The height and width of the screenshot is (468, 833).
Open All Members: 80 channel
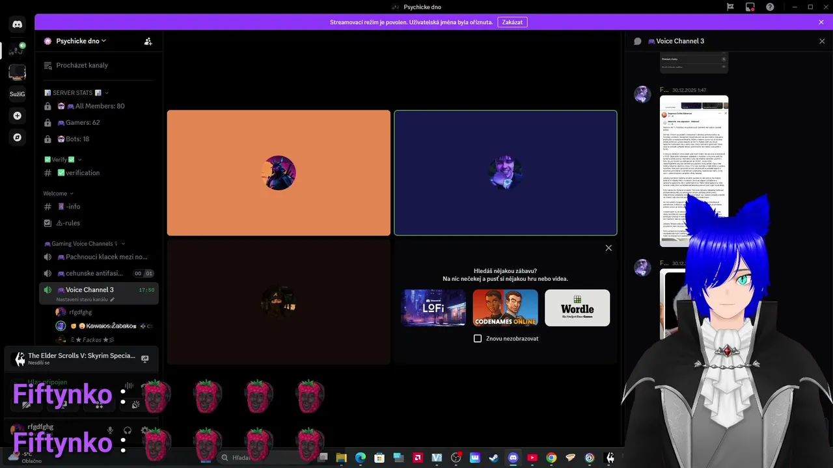(x=98, y=106)
